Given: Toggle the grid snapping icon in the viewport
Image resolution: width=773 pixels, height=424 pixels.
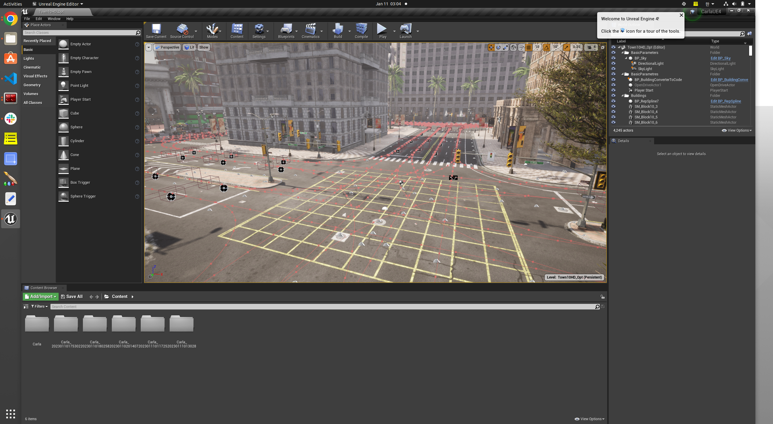Looking at the screenshot, I should pyautogui.click(x=529, y=47).
